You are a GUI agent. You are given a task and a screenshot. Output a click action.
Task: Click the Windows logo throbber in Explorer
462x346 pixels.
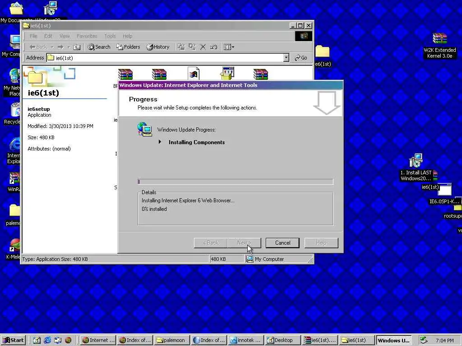click(x=304, y=36)
